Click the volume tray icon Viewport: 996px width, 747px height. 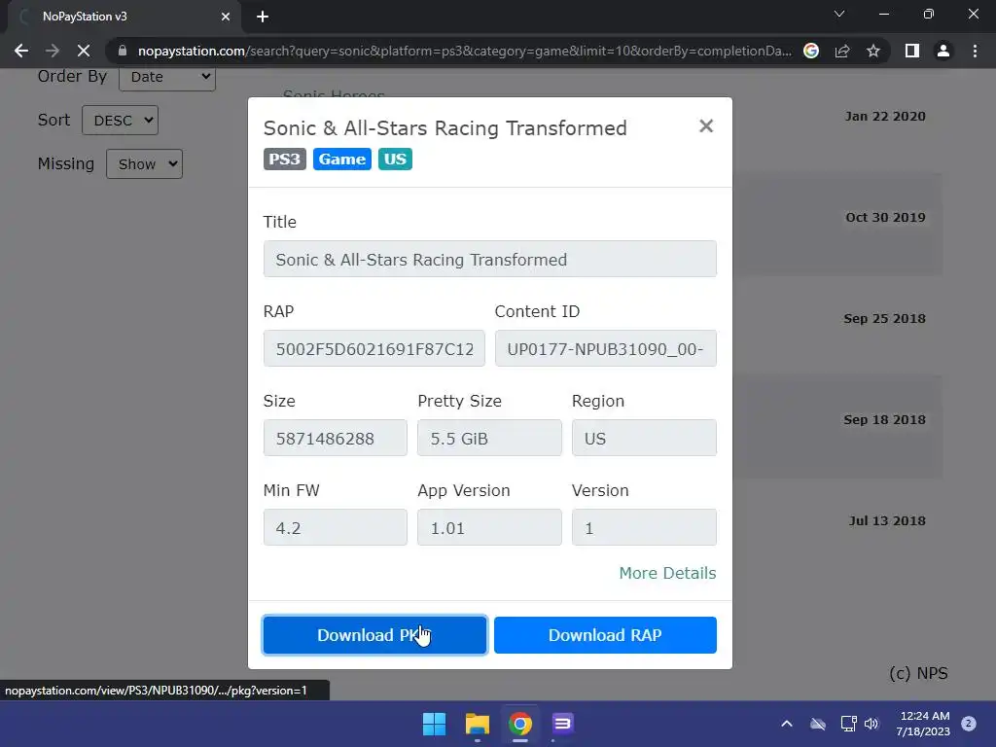click(x=871, y=724)
